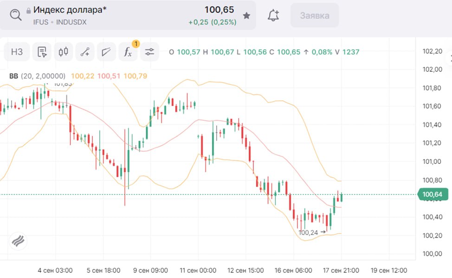The width and height of the screenshot is (452, 278).
Task: Click the current price tag 100,64
Action: coord(433,194)
